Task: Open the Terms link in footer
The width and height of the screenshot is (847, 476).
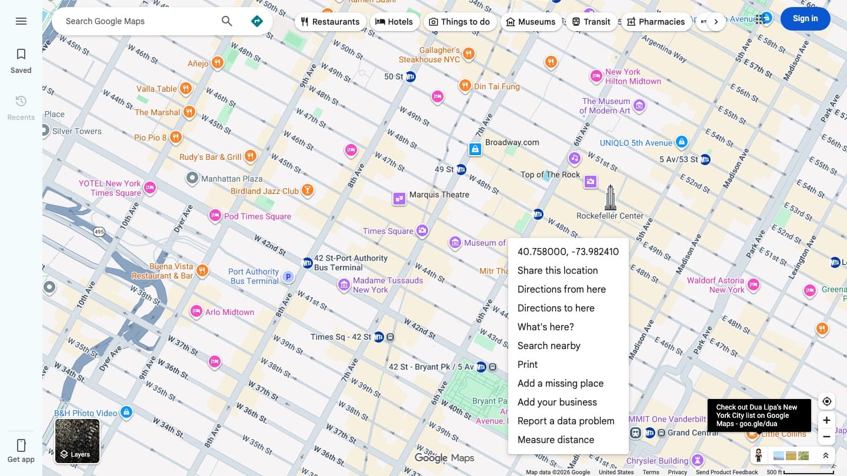Action: tap(651, 472)
